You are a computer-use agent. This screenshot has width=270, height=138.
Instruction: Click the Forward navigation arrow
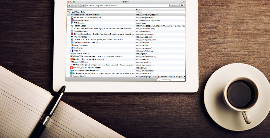click(x=73, y=6)
